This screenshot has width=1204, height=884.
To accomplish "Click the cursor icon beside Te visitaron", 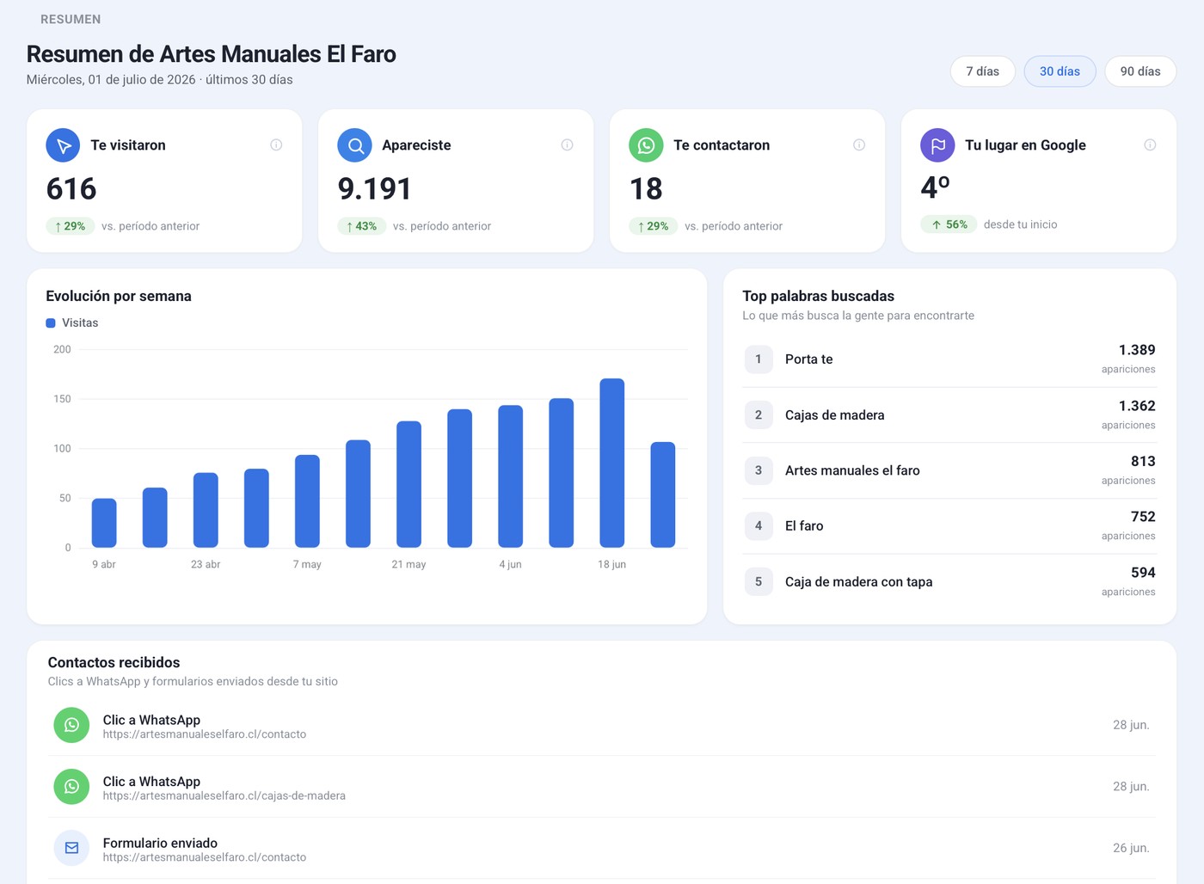I will [63, 145].
